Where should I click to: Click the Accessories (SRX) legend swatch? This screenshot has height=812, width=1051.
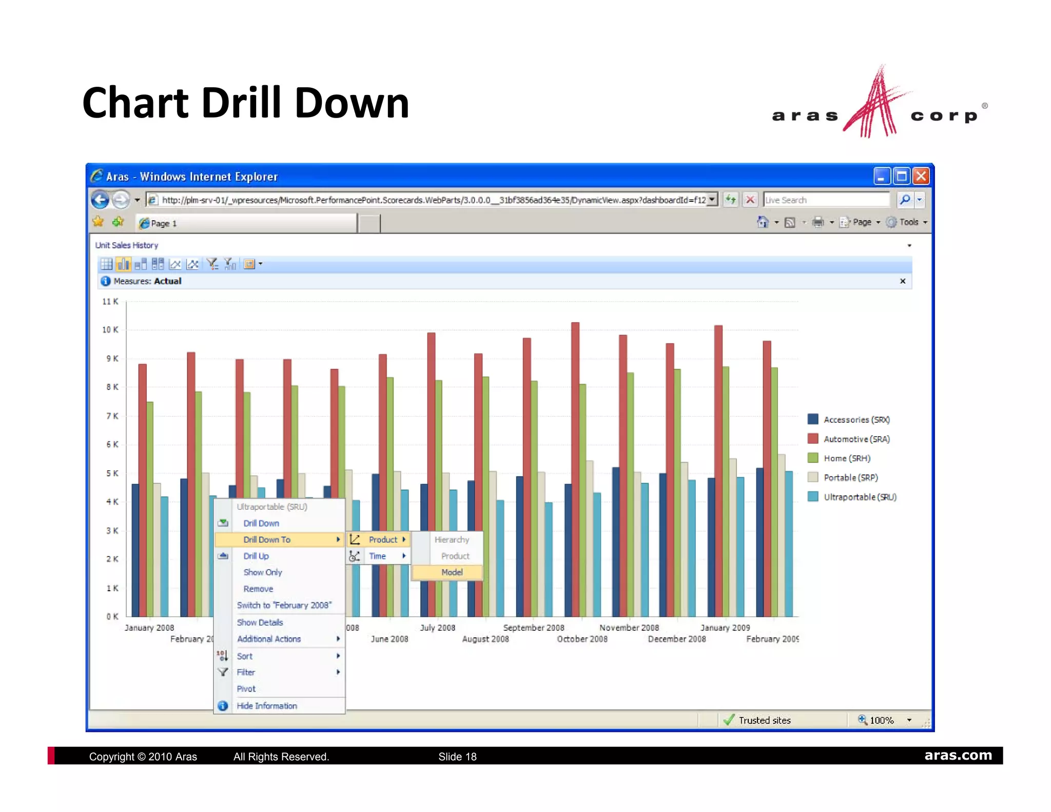(812, 419)
